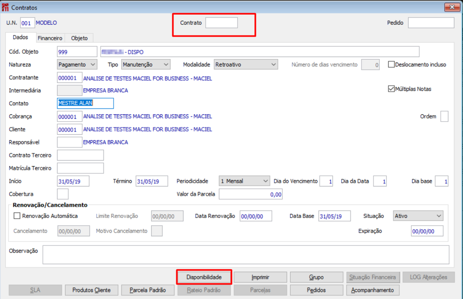Click the Cancelamento date field
463x299 pixels.
point(73,231)
